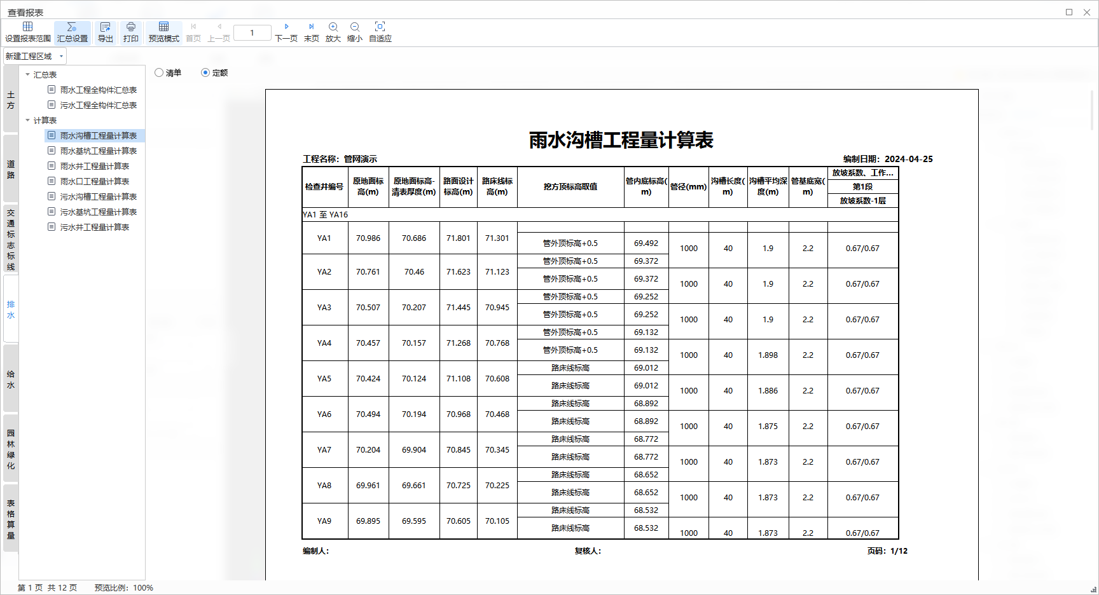Open 污水工程全构件汇总表 report

[x=98, y=106]
